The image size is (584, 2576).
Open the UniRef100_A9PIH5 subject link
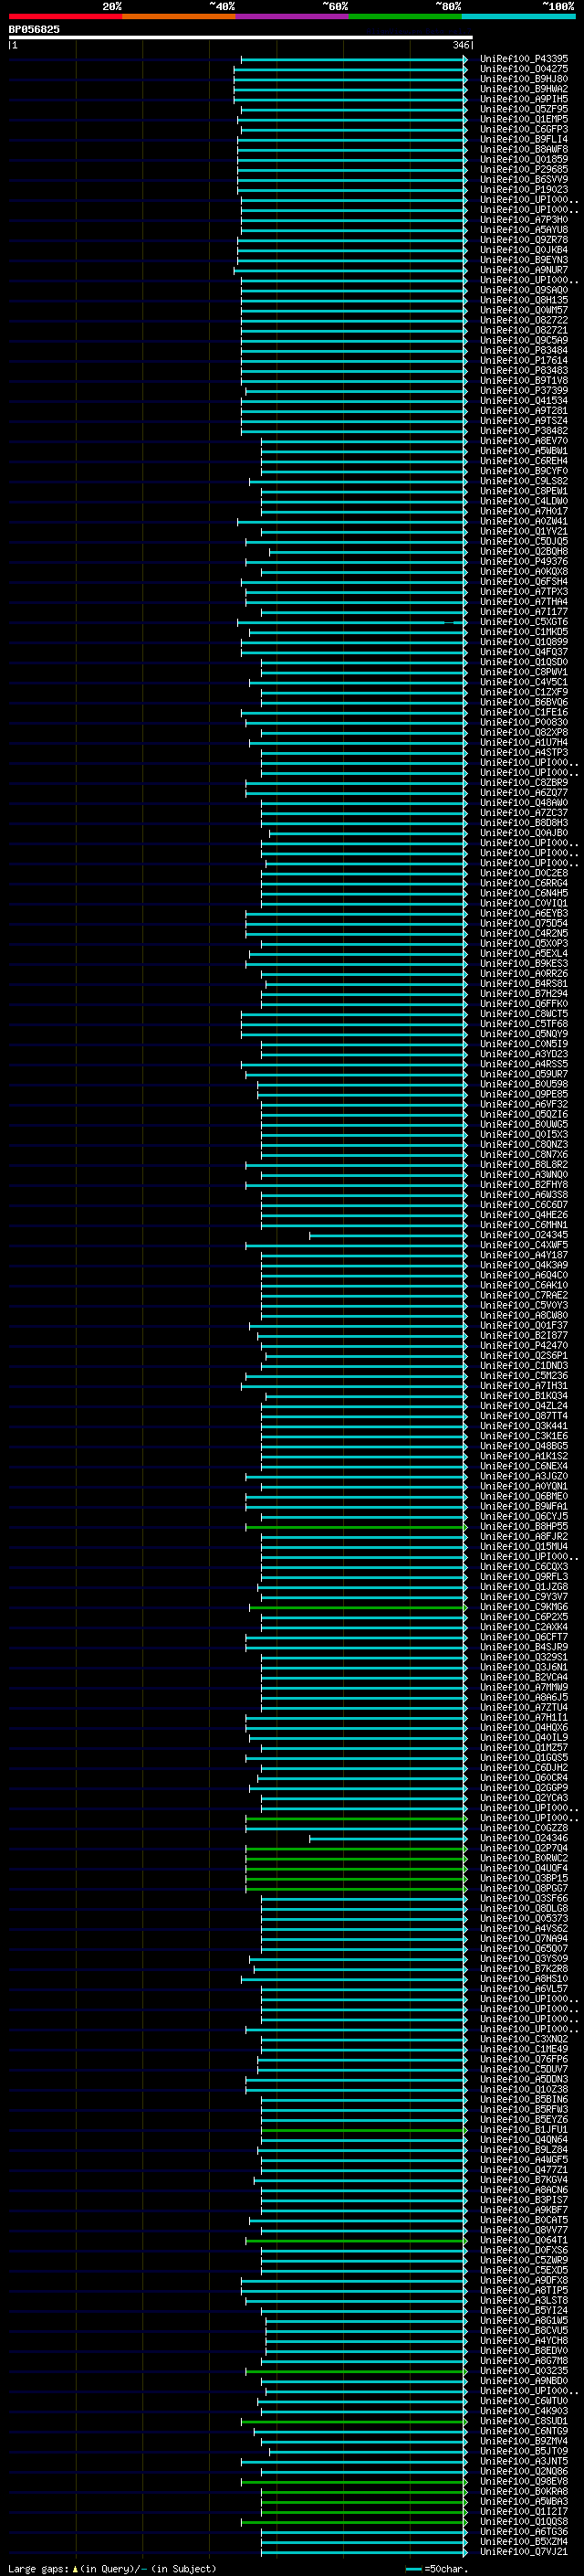coord(523,99)
